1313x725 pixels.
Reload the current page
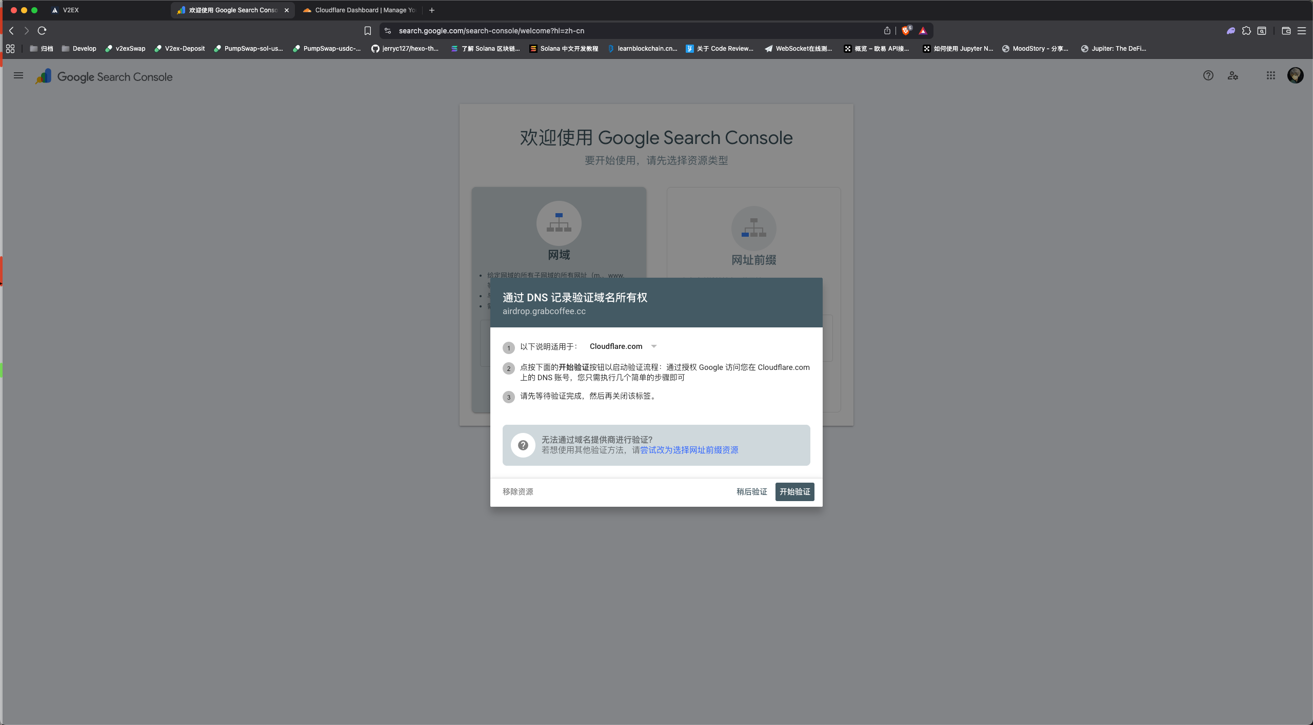pos(42,31)
